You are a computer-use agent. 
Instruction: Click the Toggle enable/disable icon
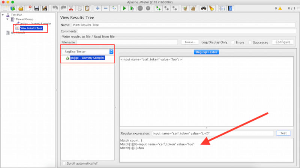[x=114, y=8]
